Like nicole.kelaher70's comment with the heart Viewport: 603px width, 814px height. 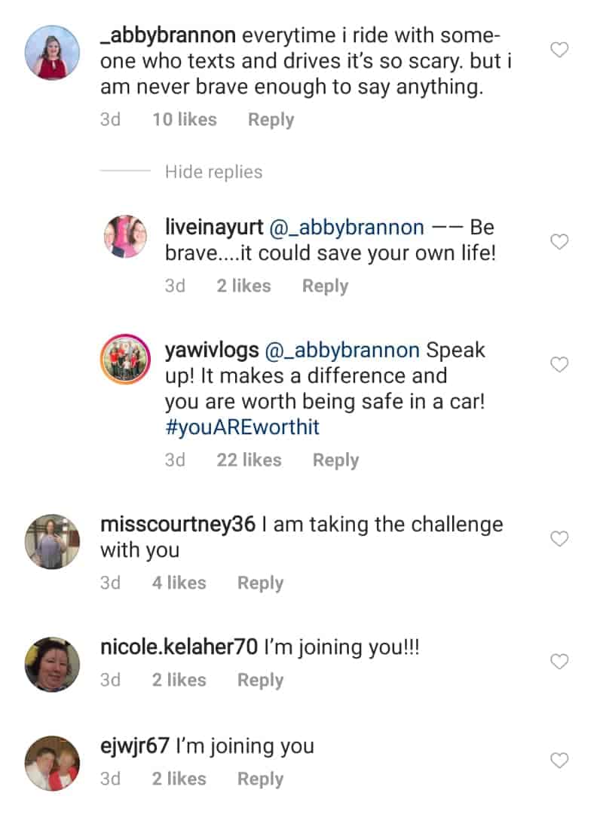(x=559, y=662)
